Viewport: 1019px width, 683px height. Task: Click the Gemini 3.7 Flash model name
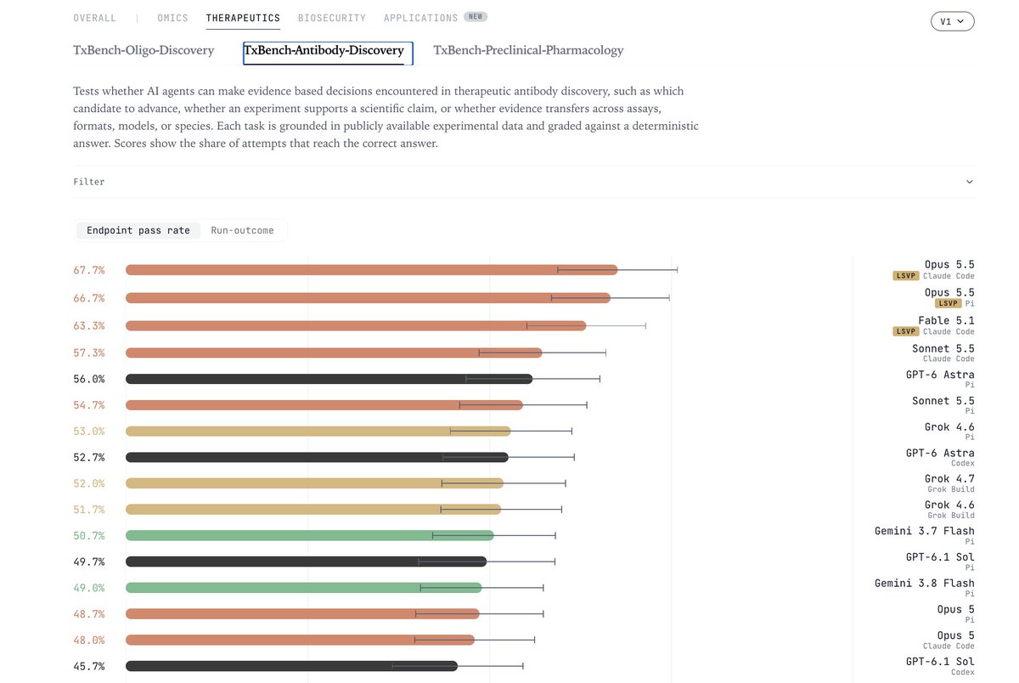coord(925,531)
